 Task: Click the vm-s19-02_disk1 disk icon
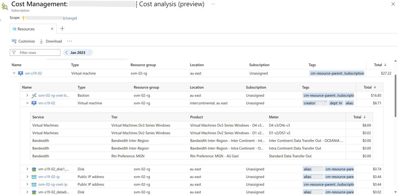click(34, 169)
